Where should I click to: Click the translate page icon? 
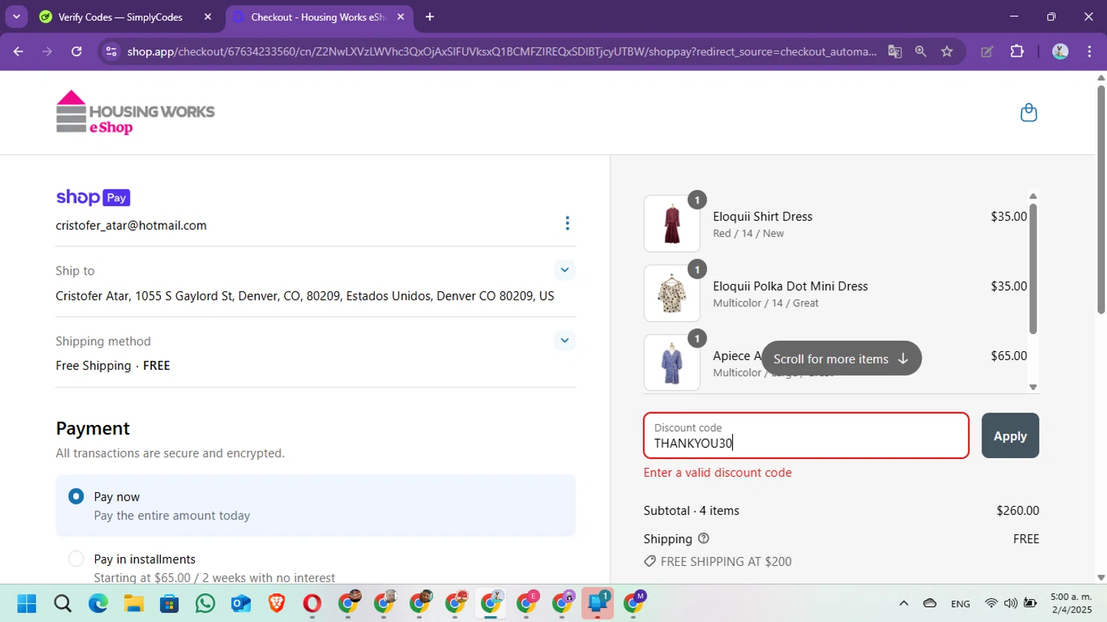click(x=894, y=52)
